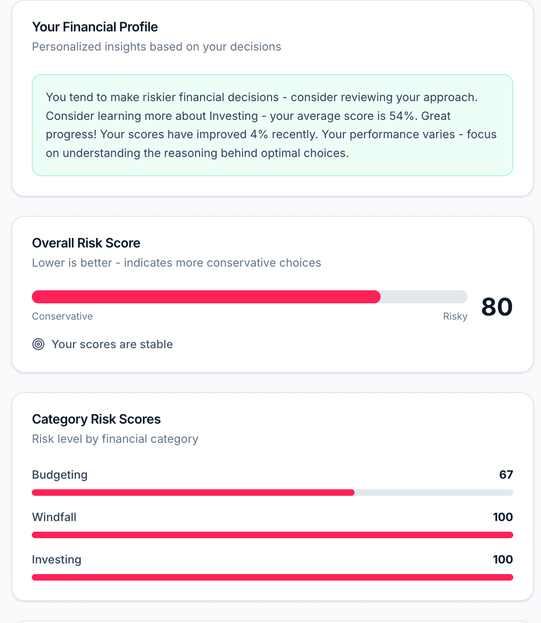Screen dimensions: 541x623
Task: Click the Windfall score value 100
Action: (x=503, y=517)
